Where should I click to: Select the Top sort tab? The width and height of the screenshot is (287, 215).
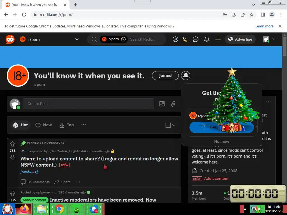coord(67,125)
